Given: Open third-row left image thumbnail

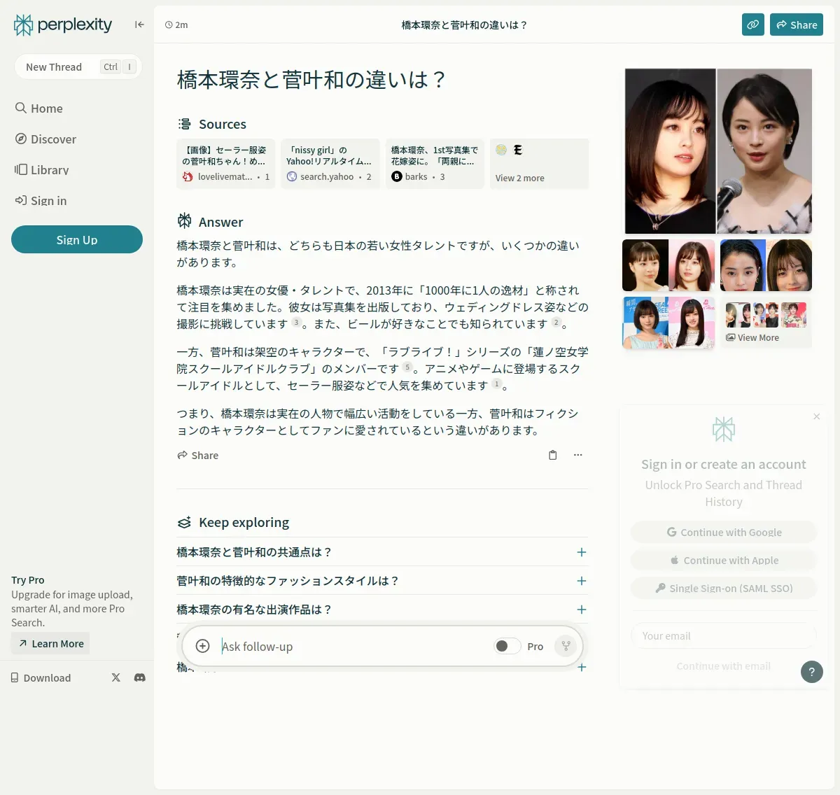Looking at the screenshot, I should 668,323.
